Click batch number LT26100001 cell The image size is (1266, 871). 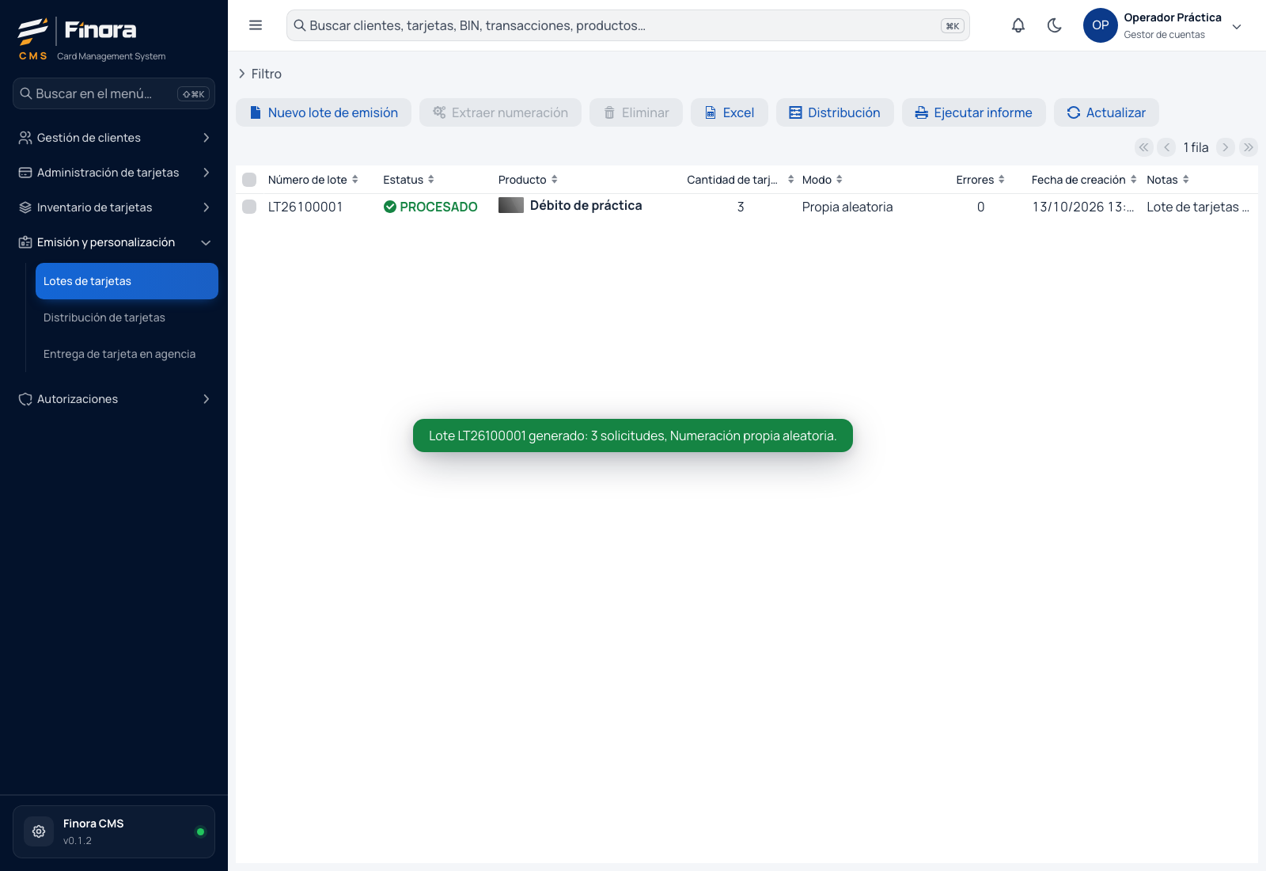[x=305, y=207]
